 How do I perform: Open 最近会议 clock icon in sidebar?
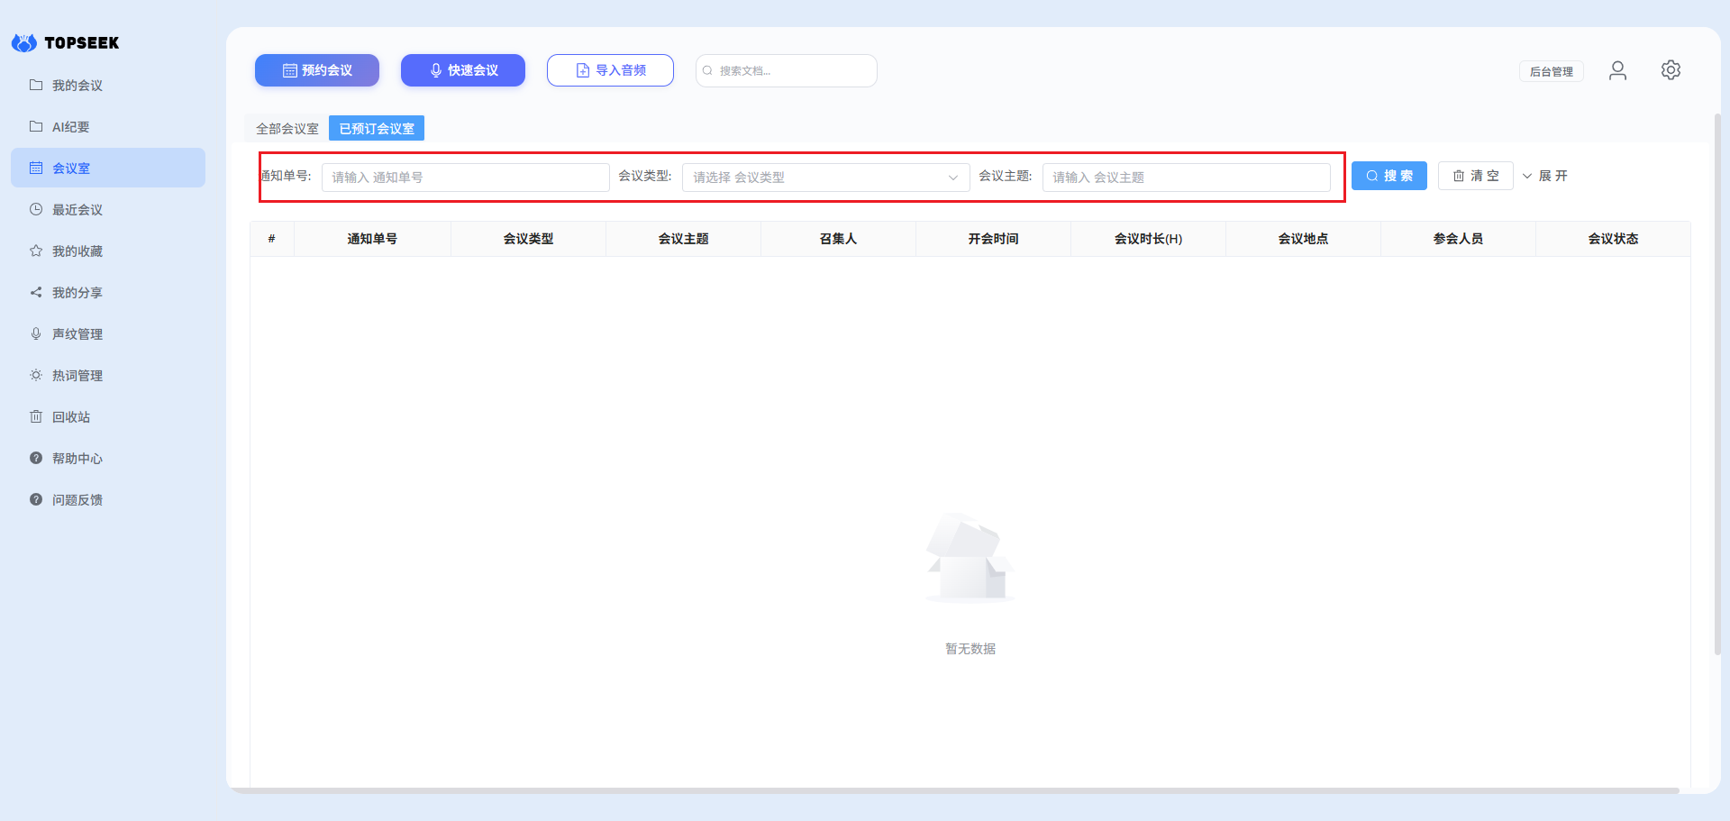[36, 209]
